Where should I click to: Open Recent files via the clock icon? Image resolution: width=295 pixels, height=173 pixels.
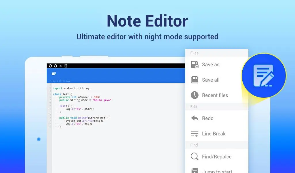(195, 95)
